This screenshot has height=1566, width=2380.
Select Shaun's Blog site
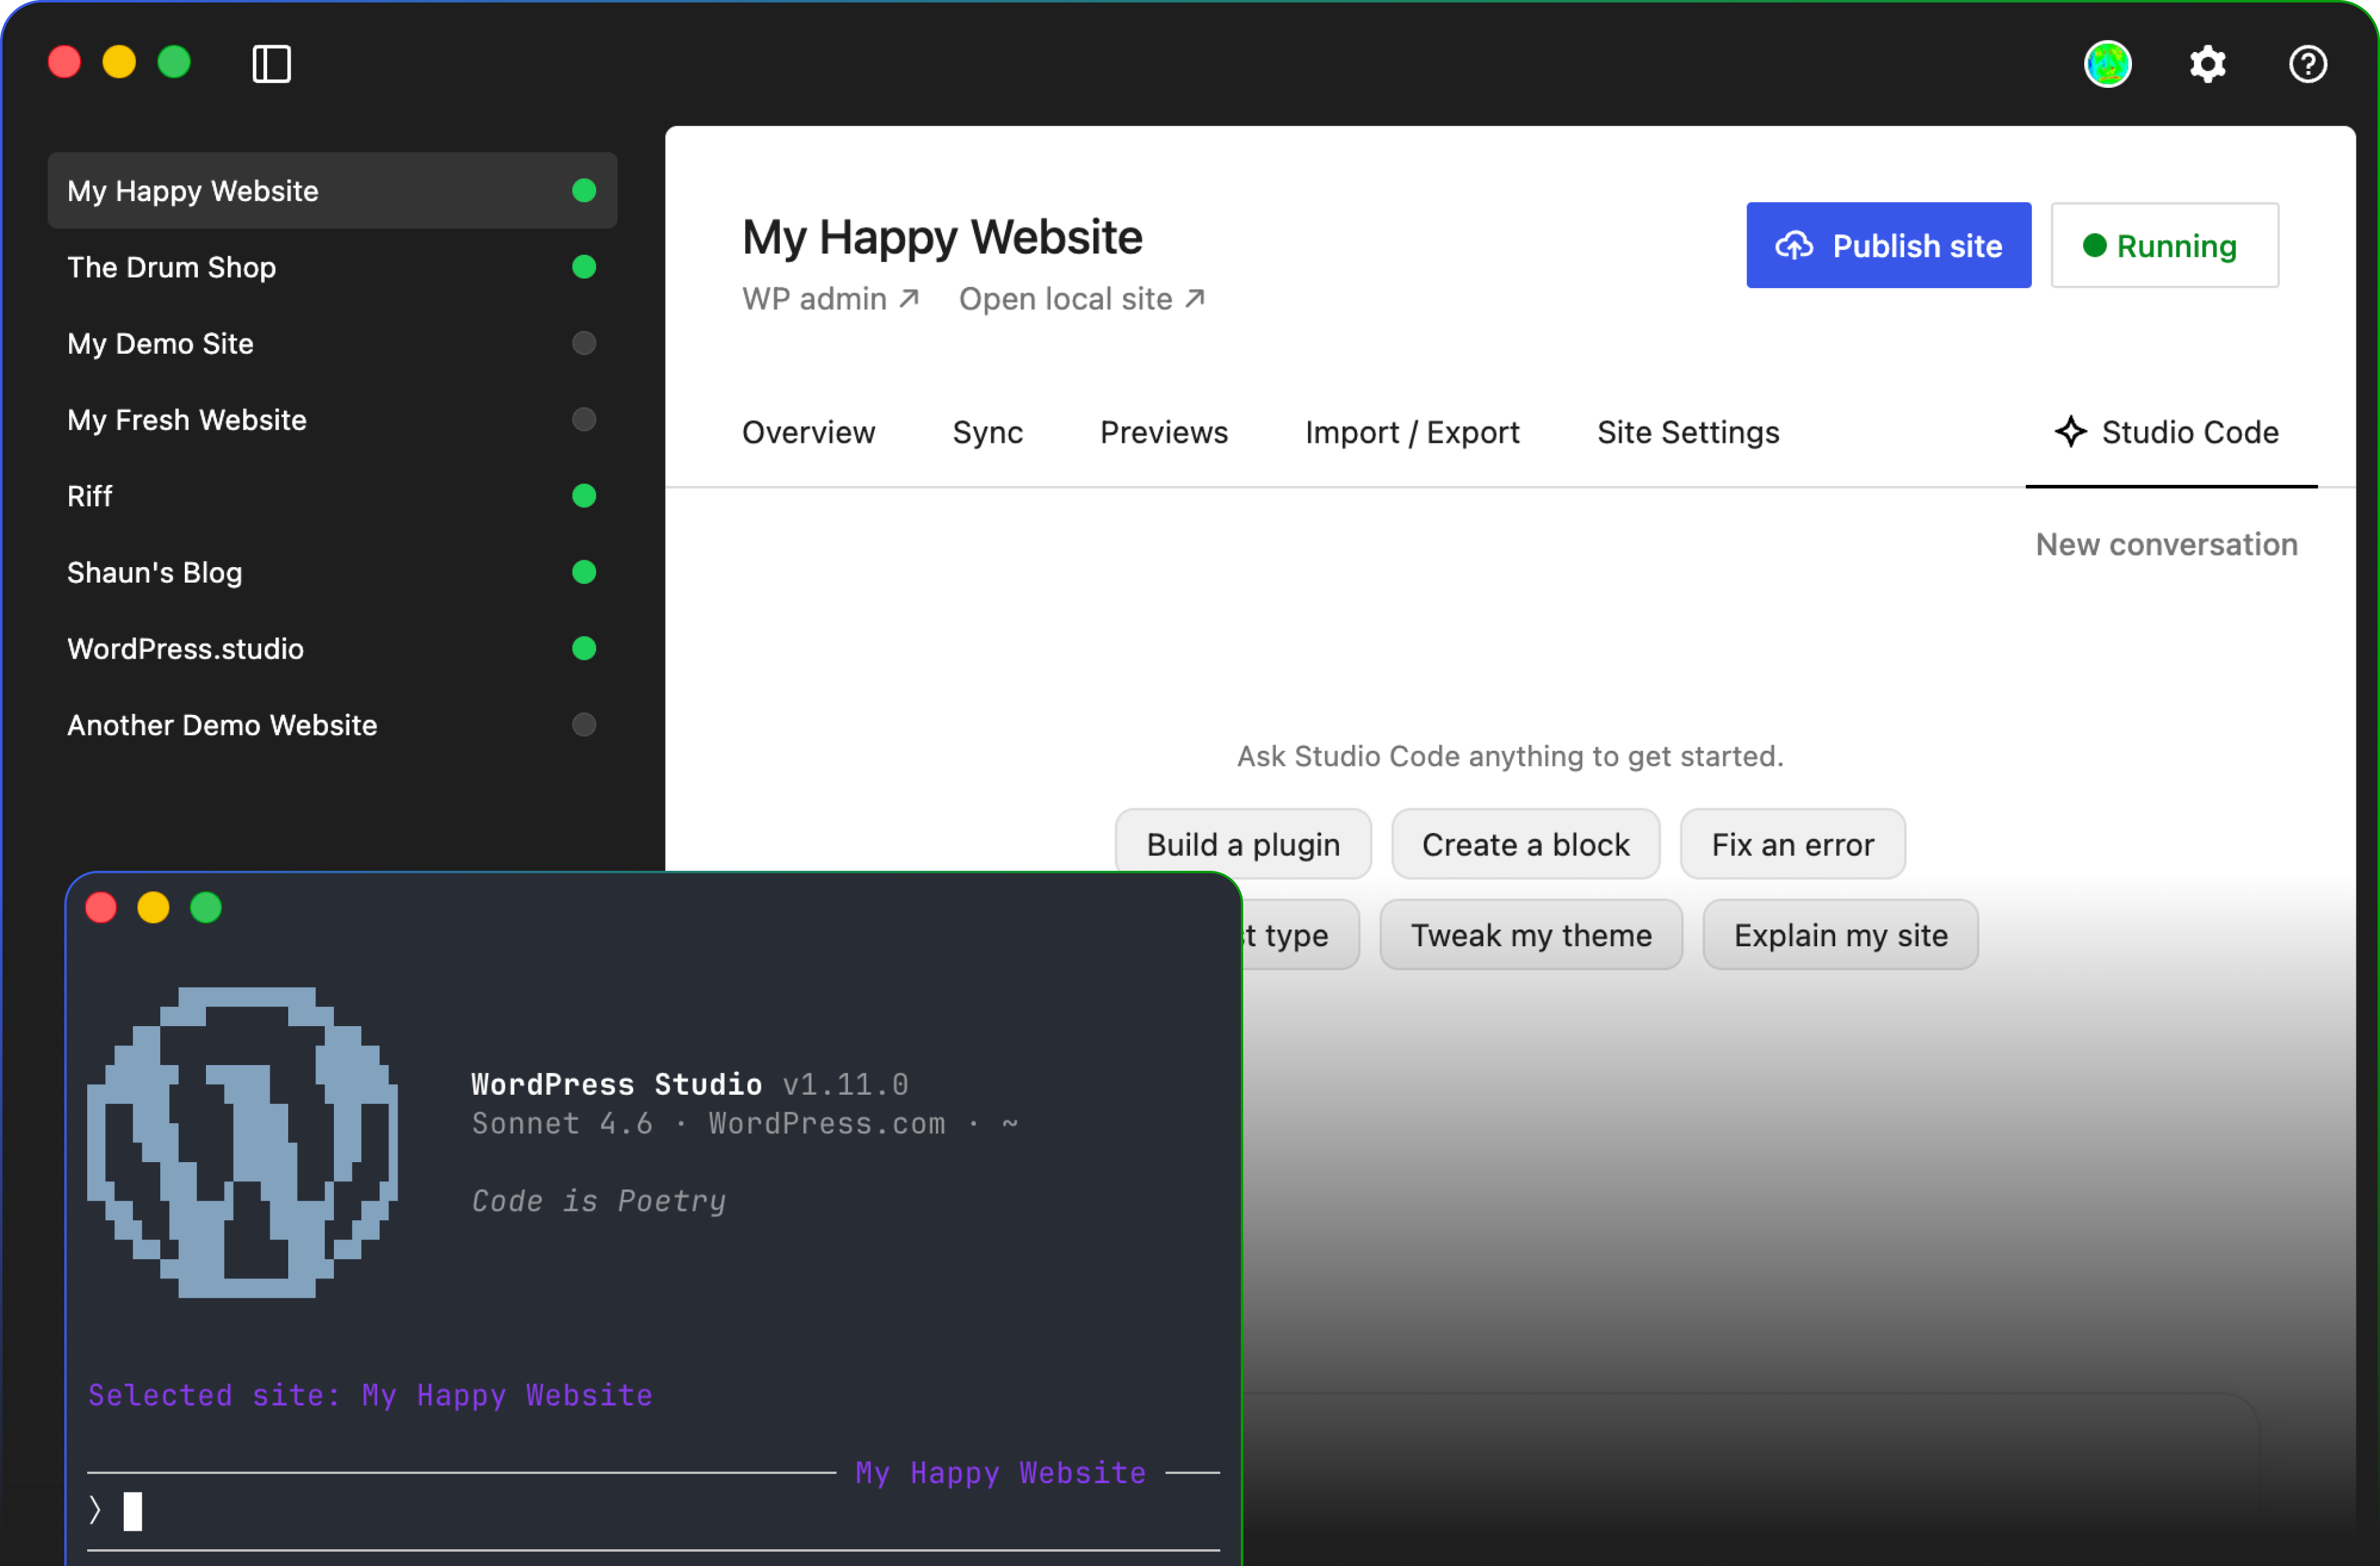tap(332, 572)
